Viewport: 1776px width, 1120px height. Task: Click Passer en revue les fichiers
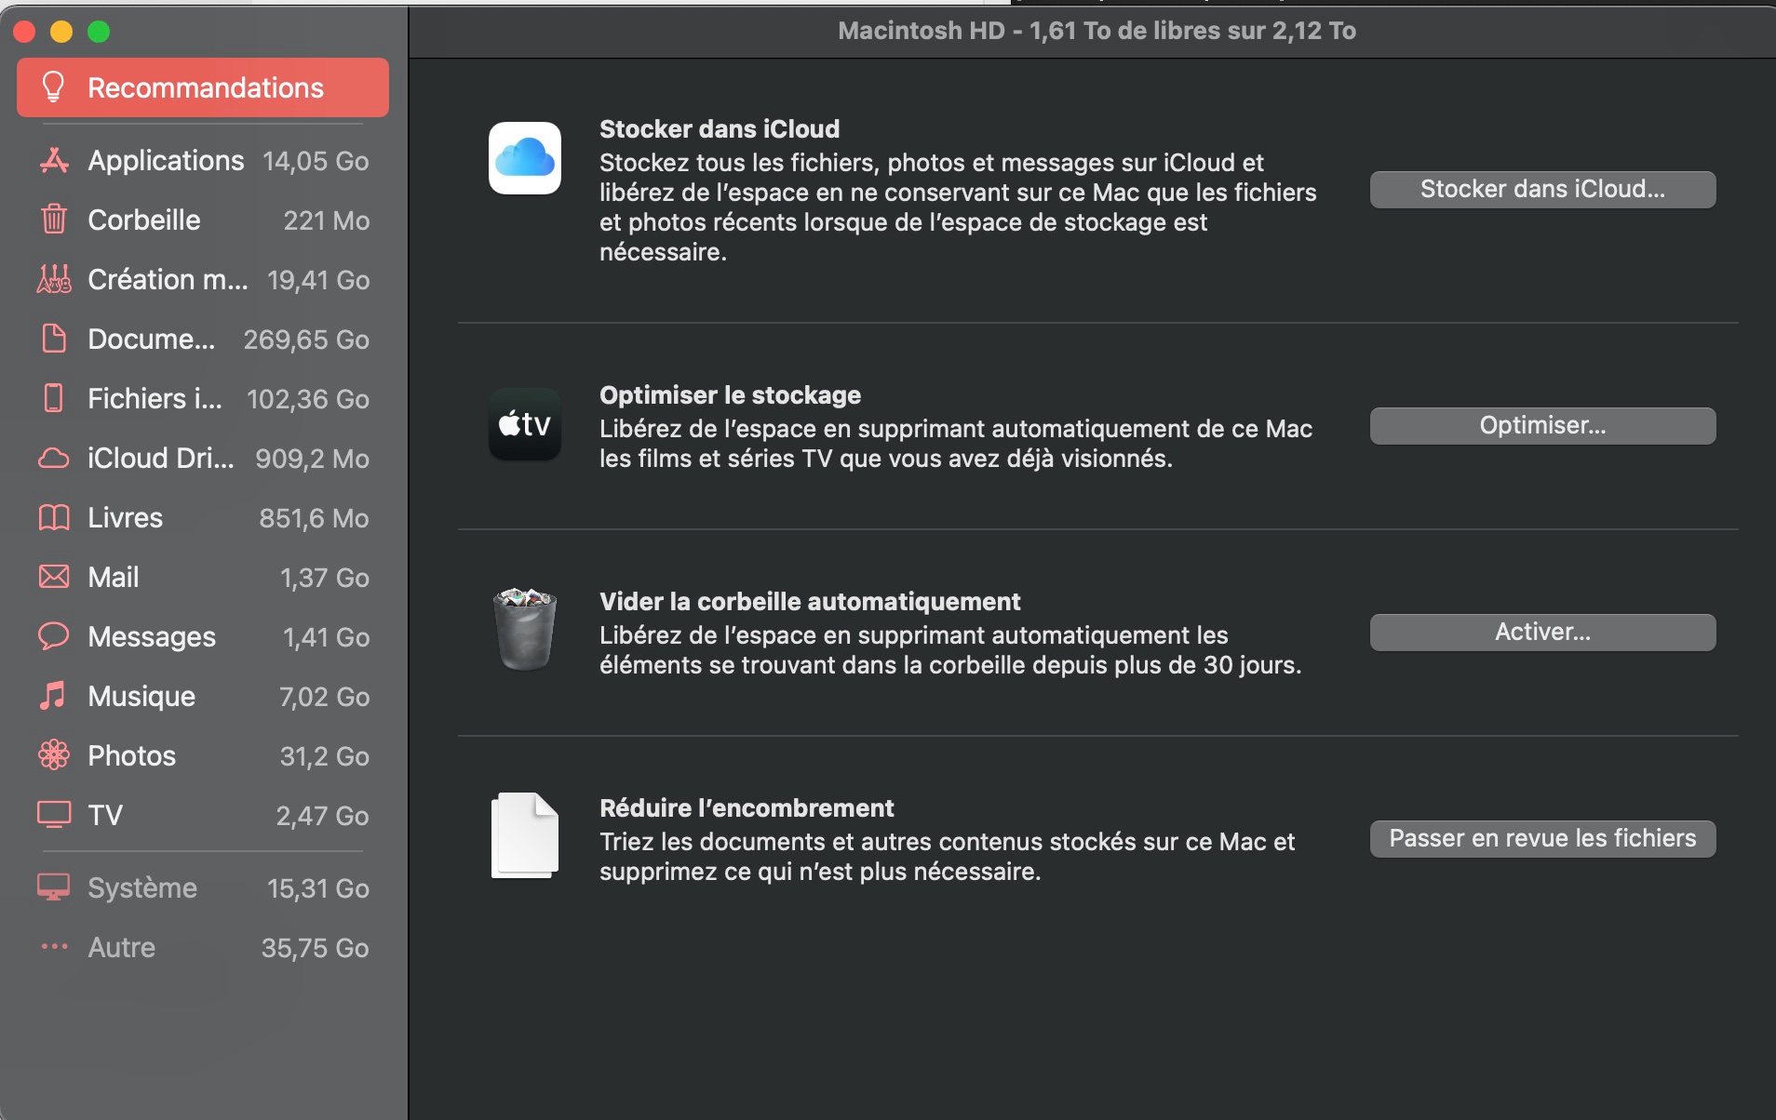1542,839
